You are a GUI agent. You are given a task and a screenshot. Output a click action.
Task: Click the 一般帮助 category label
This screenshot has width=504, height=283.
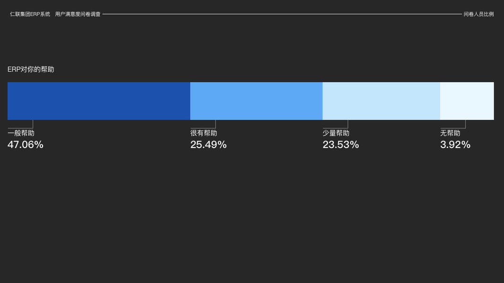21,133
